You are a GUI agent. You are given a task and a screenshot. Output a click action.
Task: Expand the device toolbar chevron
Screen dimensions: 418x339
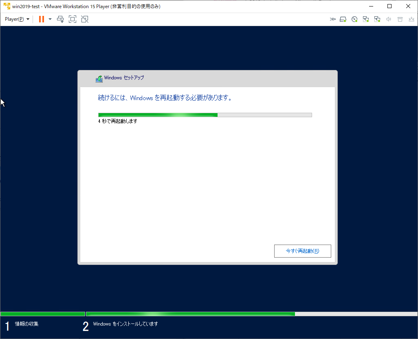pos(333,19)
